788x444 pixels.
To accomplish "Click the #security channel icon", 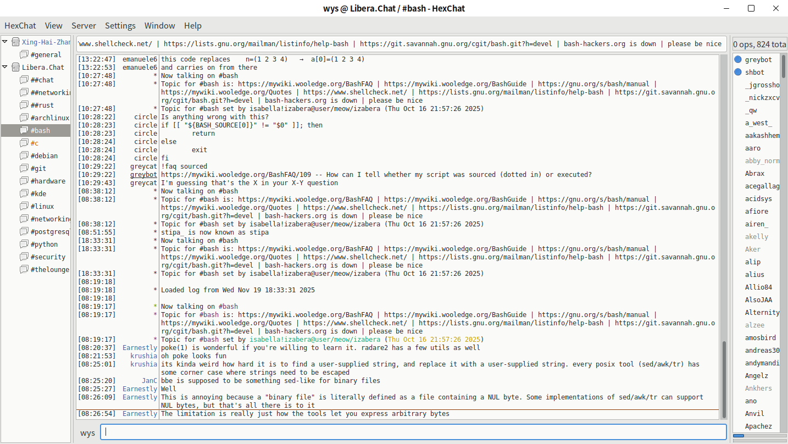I will pyautogui.click(x=24, y=257).
